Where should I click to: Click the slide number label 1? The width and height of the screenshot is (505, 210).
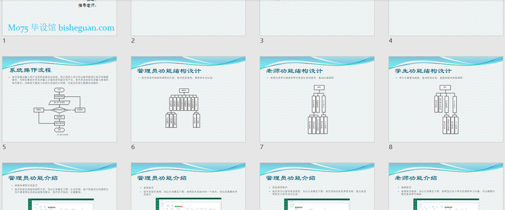[x=4, y=40]
